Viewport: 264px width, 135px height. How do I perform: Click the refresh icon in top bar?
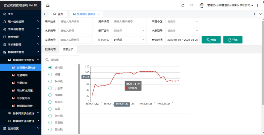pos(183,5)
